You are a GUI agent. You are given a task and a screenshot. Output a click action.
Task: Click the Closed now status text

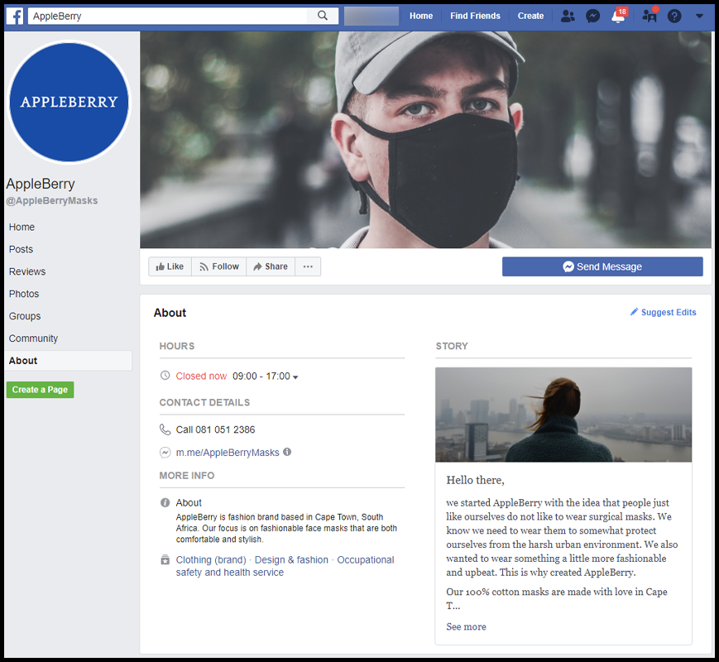pyautogui.click(x=201, y=377)
